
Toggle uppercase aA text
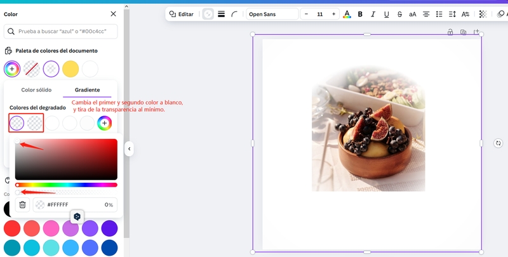point(412,14)
